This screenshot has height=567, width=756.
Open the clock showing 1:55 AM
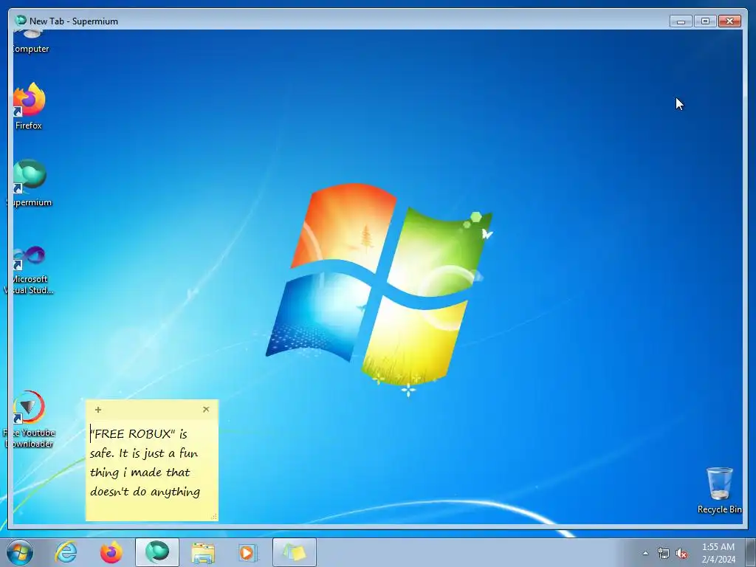718,553
